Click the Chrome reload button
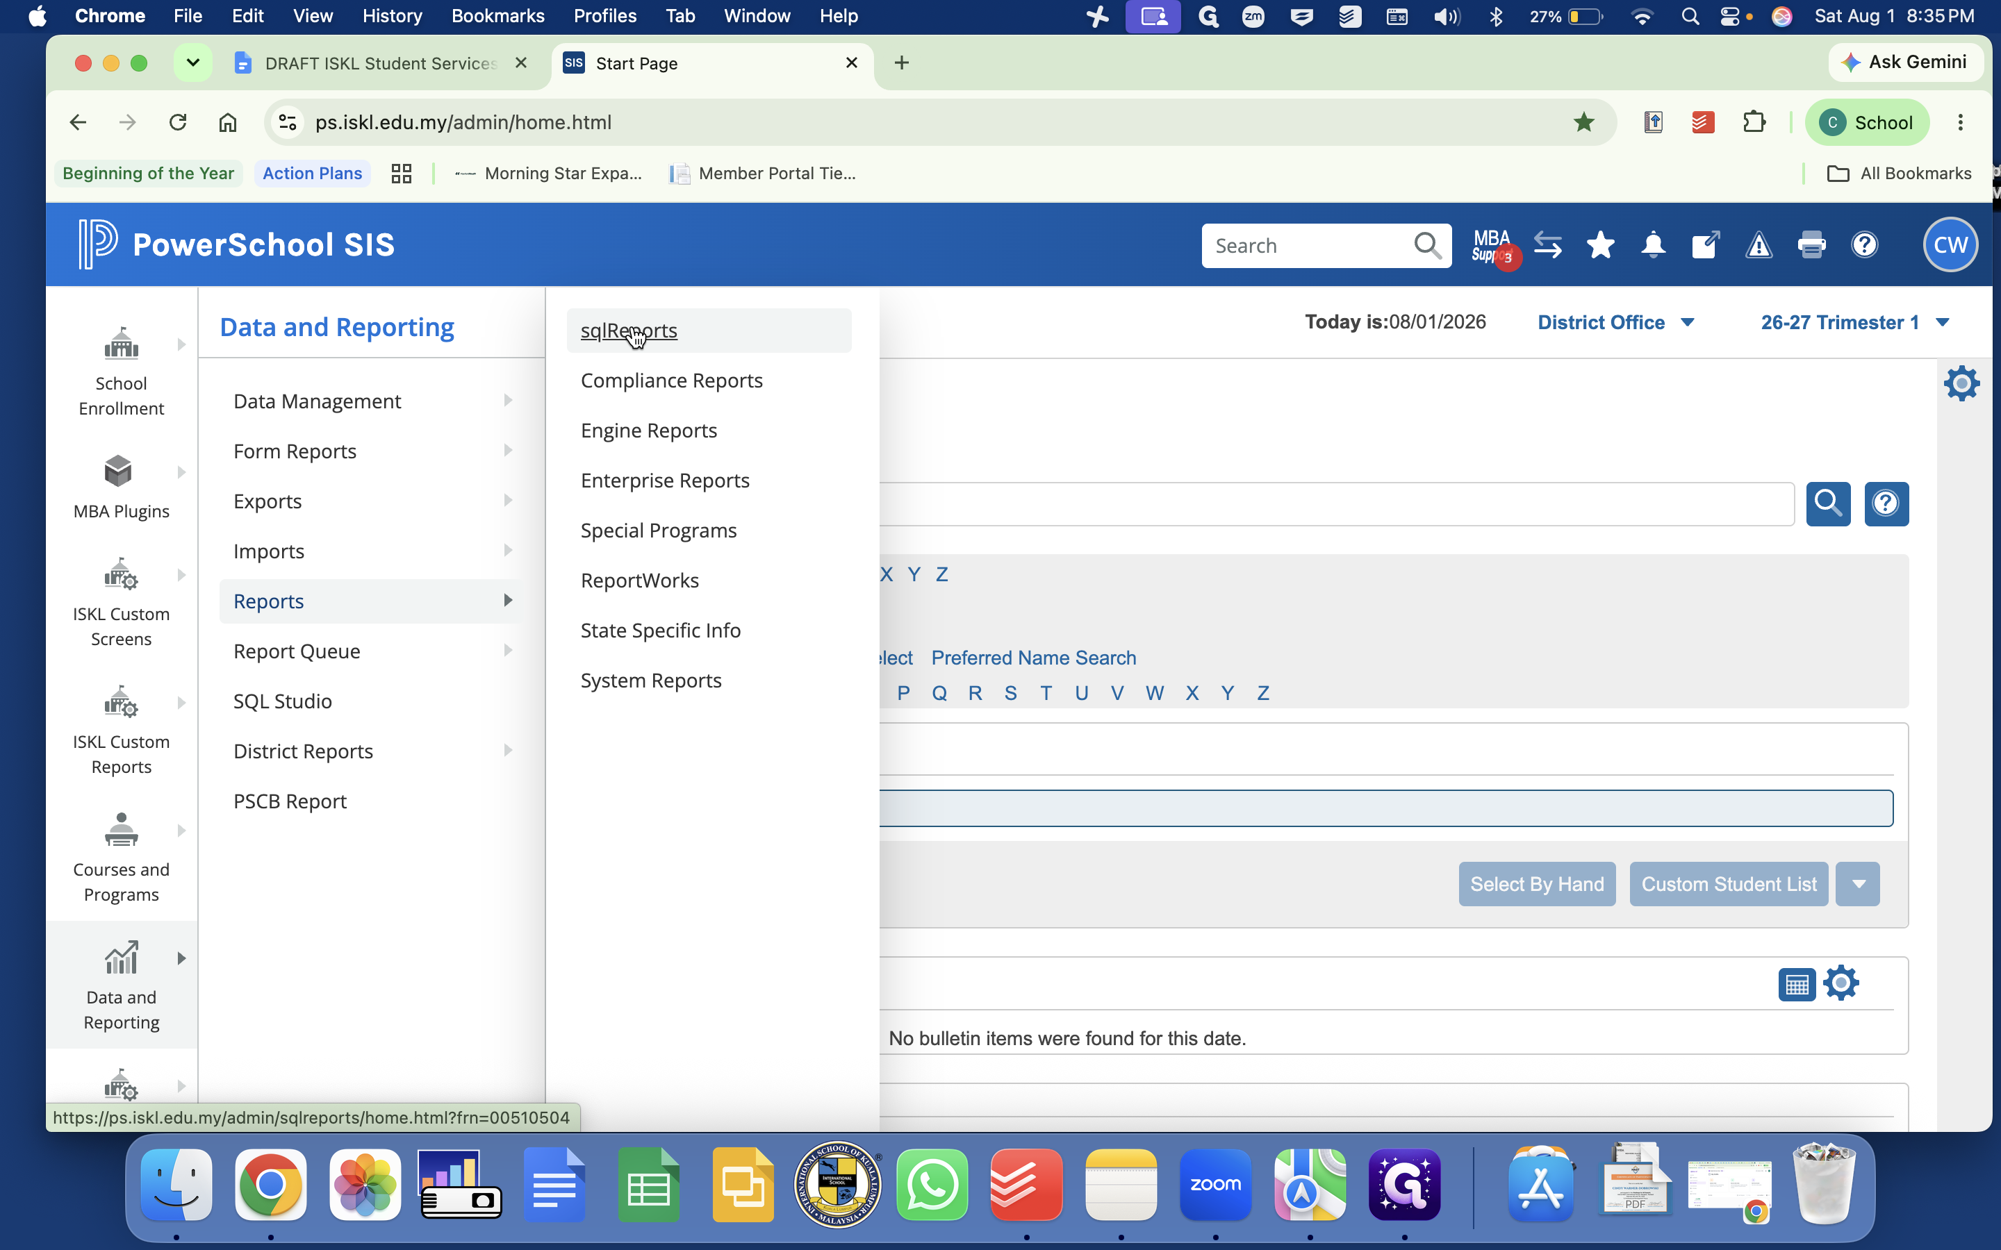2001x1250 pixels. point(178,122)
